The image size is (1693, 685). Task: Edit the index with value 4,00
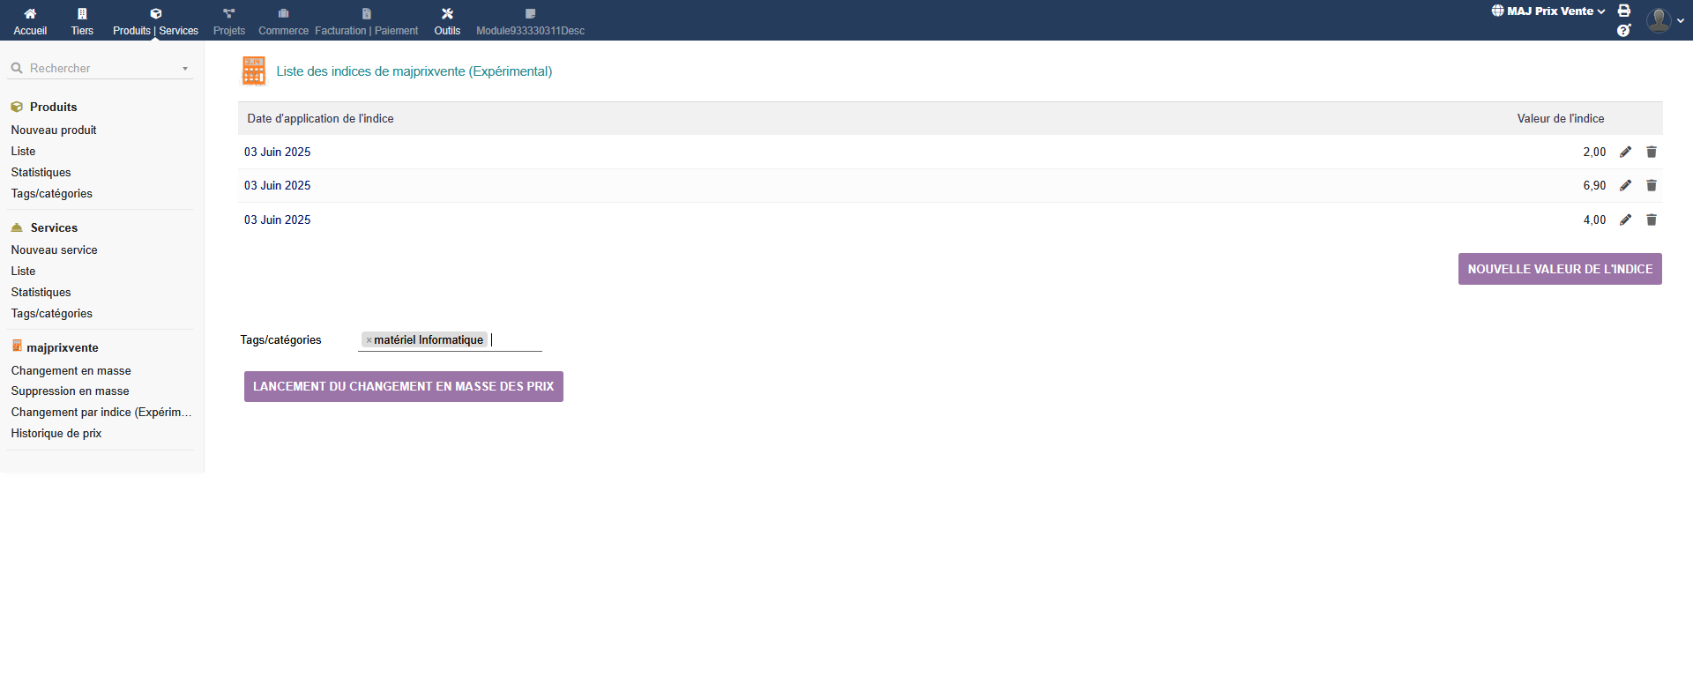pos(1625,220)
